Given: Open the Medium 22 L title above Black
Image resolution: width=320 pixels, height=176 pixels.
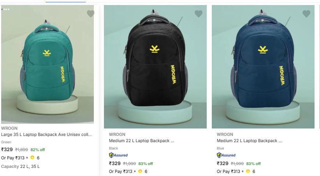Looking at the screenshot, I should tap(141, 141).
